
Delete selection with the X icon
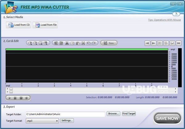pos(83,43)
